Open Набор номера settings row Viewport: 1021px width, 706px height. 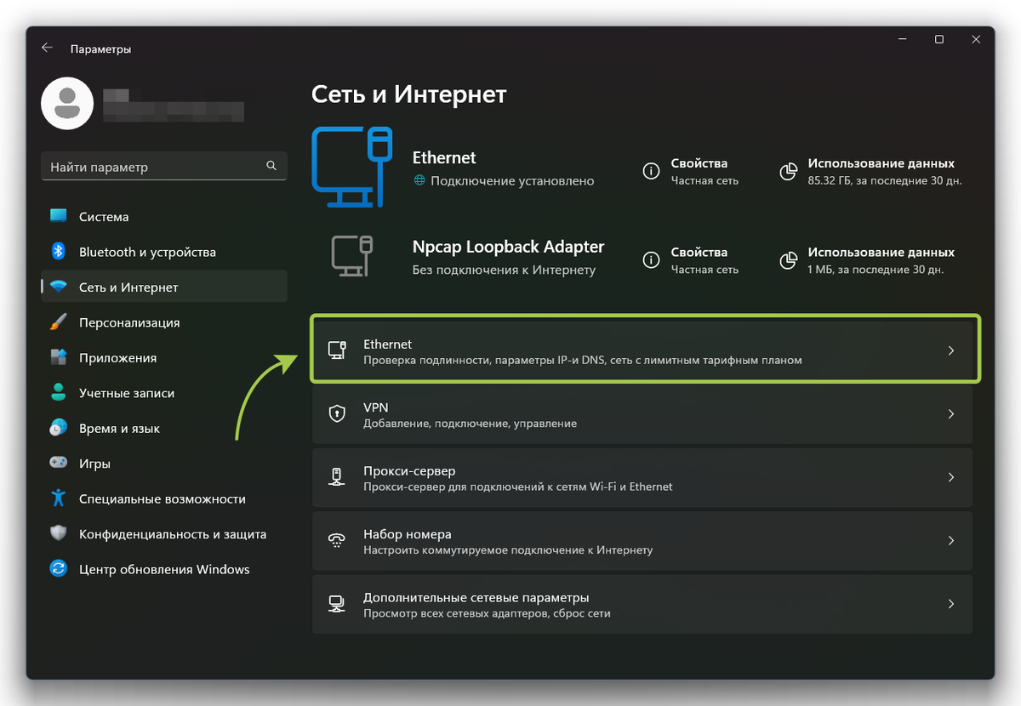coord(642,541)
